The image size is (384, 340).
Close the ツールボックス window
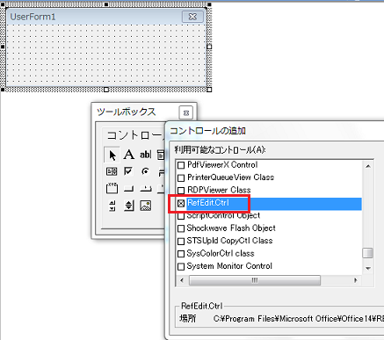186,112
